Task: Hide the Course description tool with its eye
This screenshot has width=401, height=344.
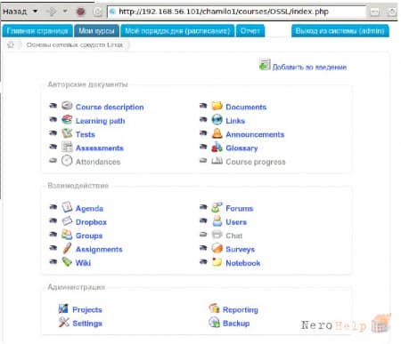Action: [x=53, y=106]
